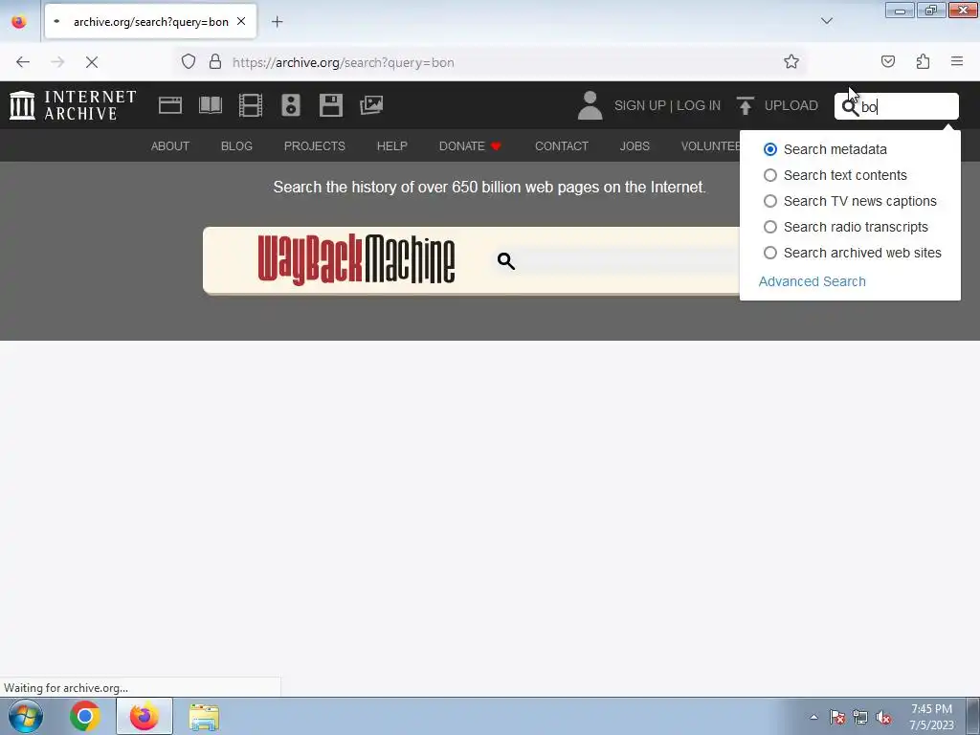Open a new browser tab
980x735 pixels.
[277, 22]
